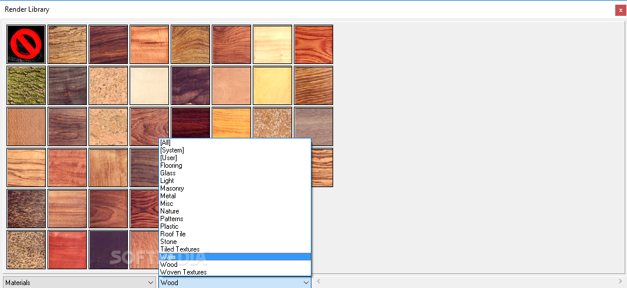Choose the vivid red wood thumbnail in bottom row
The width and height of the screenshot is (627, 288).
[67, 250]
